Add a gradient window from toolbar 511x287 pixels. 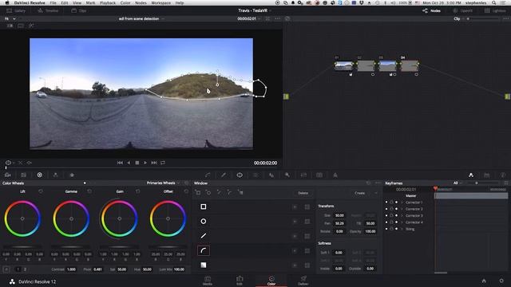click(240, 193)
